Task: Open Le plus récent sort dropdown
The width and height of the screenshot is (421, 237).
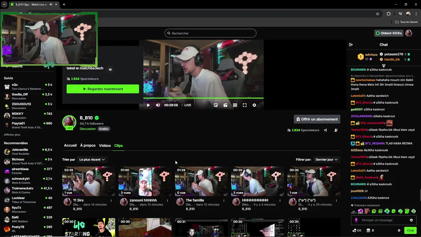Action: (x=92, y=160)
